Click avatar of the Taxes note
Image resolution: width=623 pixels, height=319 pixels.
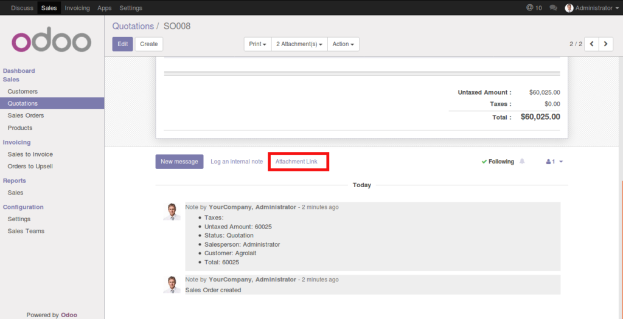(172, 211)
